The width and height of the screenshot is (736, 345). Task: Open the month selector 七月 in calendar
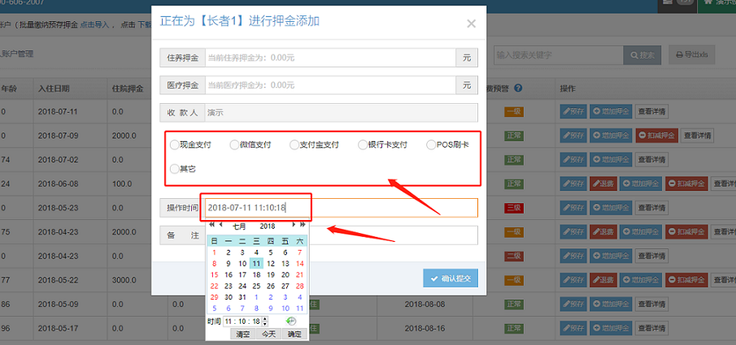(x=239, y=226)
